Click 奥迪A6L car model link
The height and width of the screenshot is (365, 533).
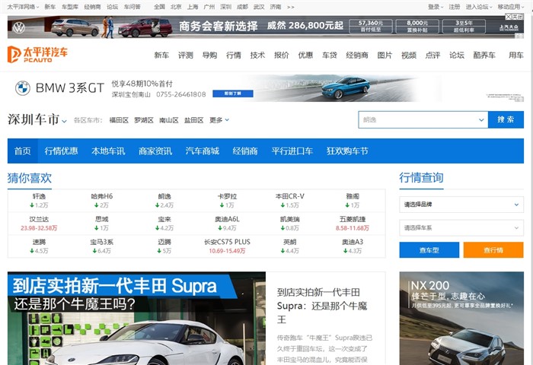click(227, 219)
